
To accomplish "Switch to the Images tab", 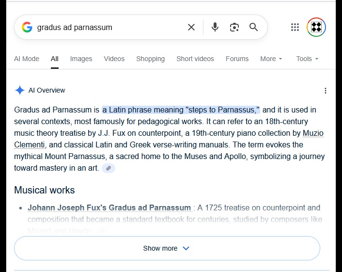I will (x=81, y=59).
